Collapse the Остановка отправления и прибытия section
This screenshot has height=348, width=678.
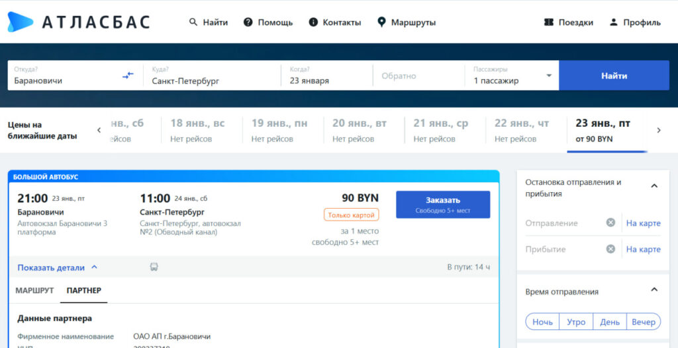point(654,186)
